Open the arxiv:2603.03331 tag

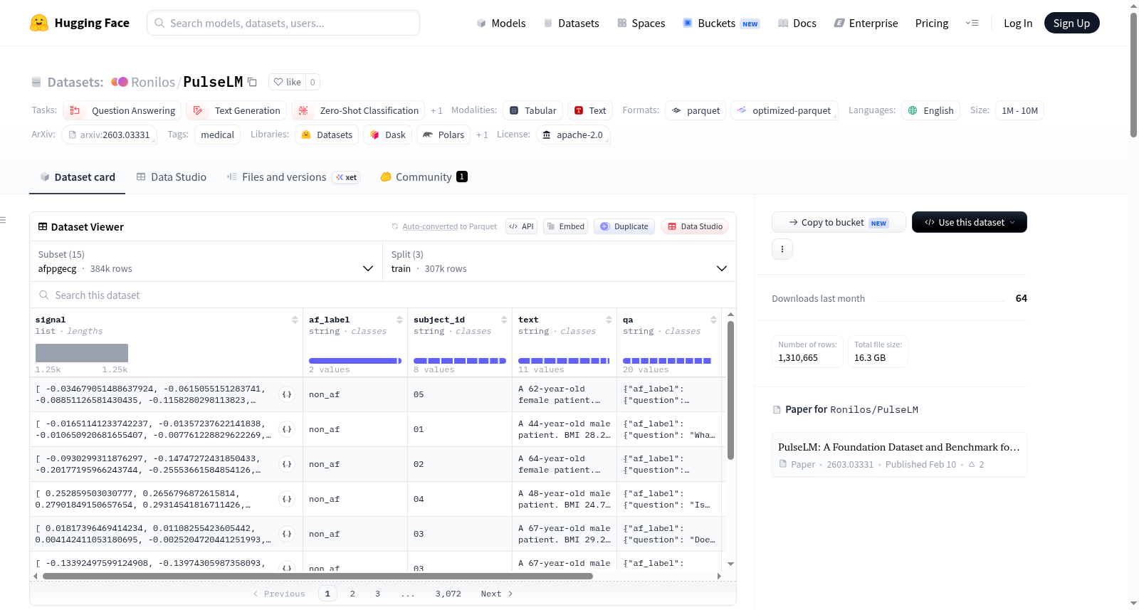pos(109,135)
